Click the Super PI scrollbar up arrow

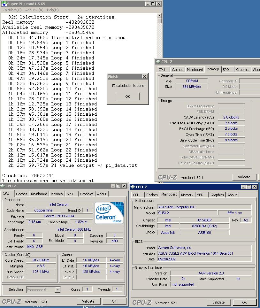pyautogui.click(x=159, y=16)
